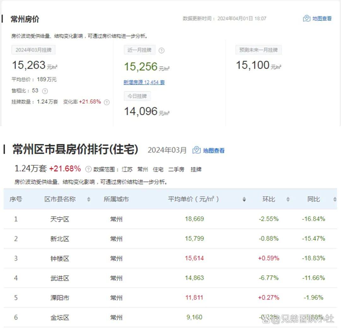Click help icon before 数据范围 label
The height and width of the screenshot is (331, 341).
click(88, 169)
